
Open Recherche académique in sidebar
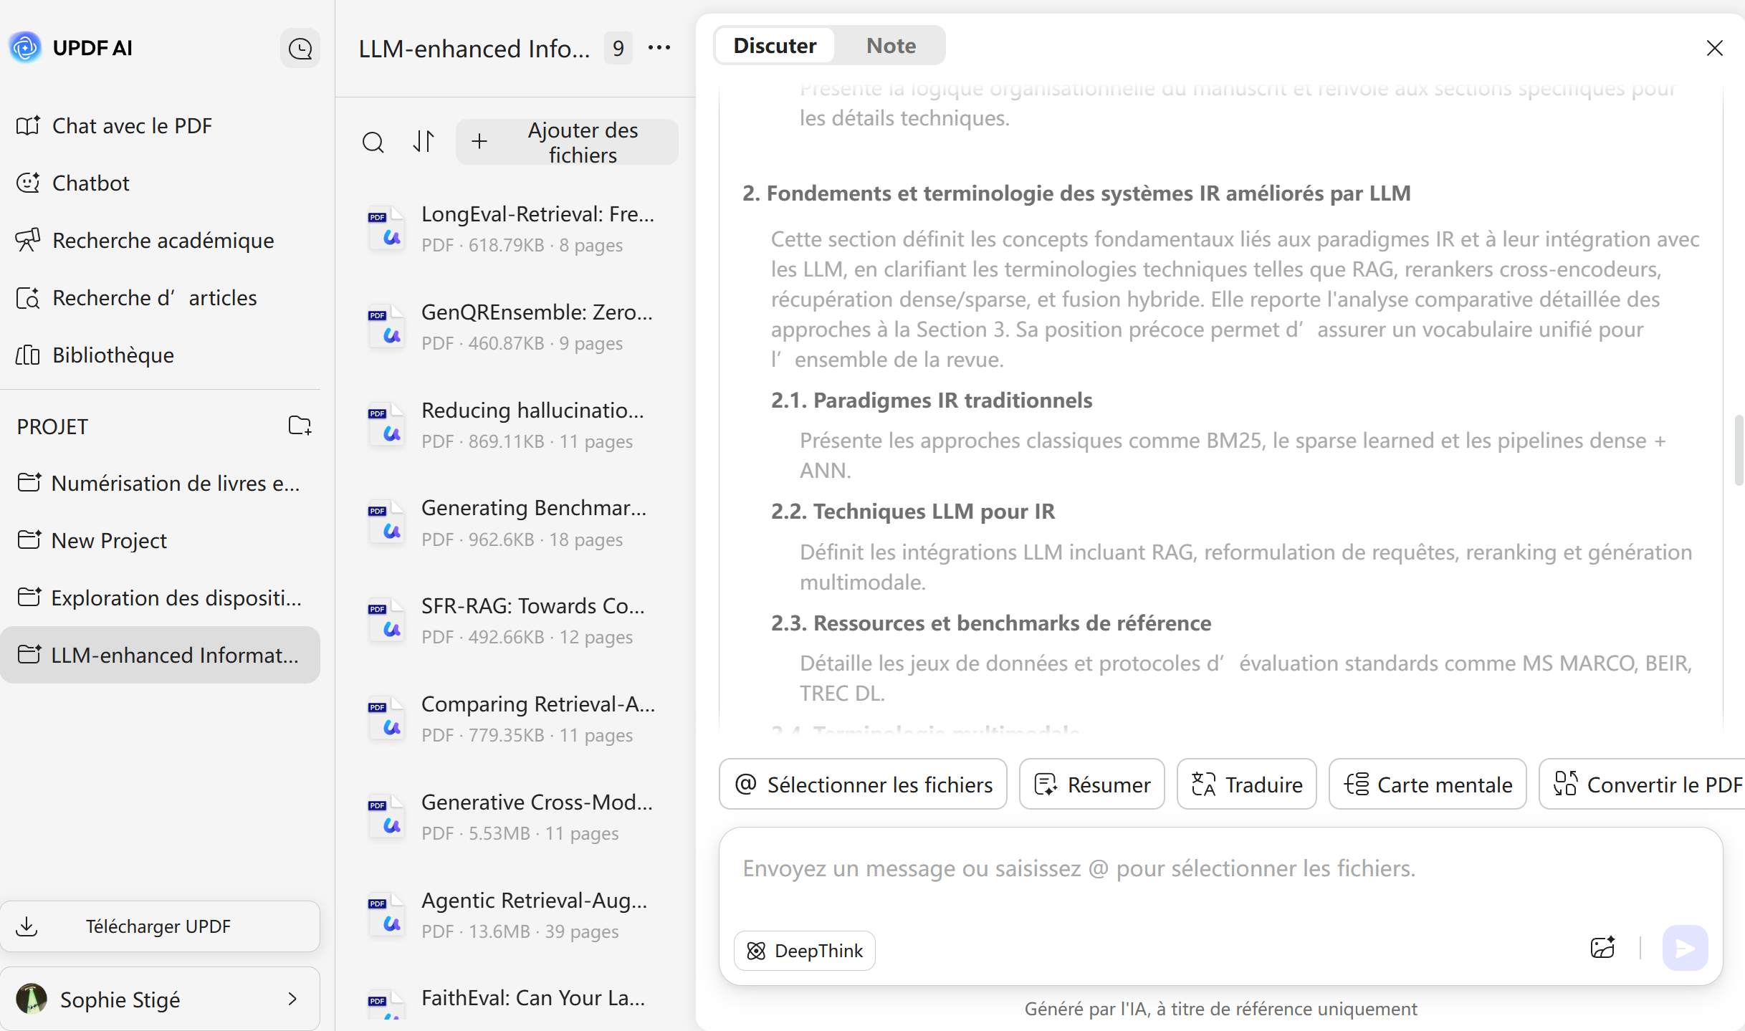[163, 240]
